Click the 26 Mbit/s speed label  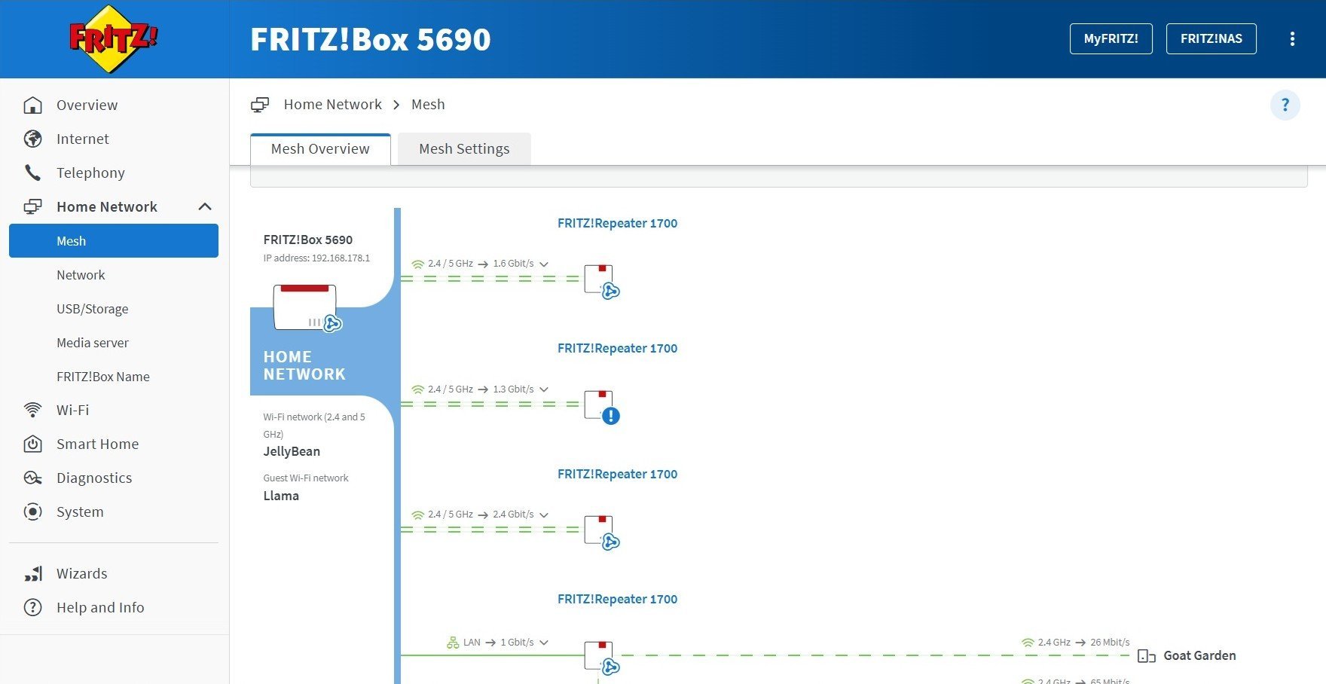(1110, 643)
